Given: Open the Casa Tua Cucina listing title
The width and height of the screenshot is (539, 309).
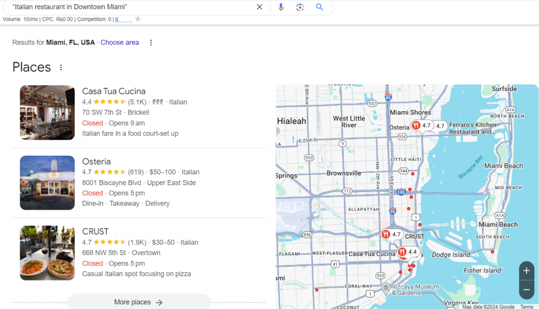Looking at the screenshot, I should click(114, 91).
